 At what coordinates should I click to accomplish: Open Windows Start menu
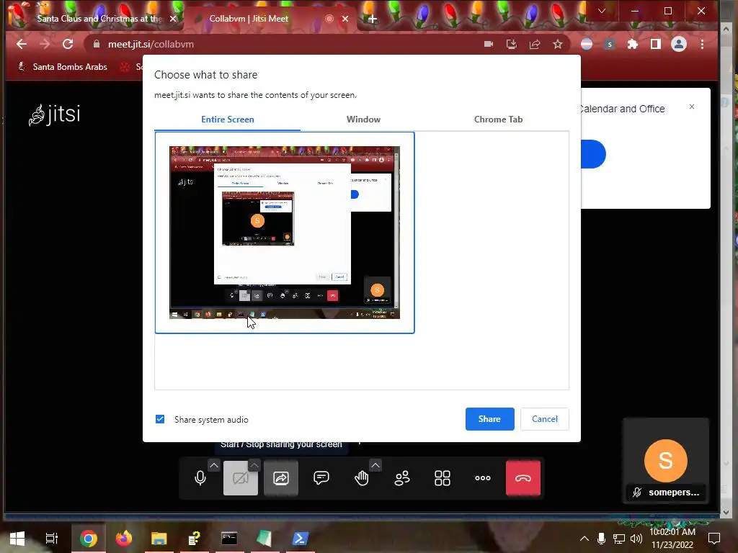pos(17,539)
